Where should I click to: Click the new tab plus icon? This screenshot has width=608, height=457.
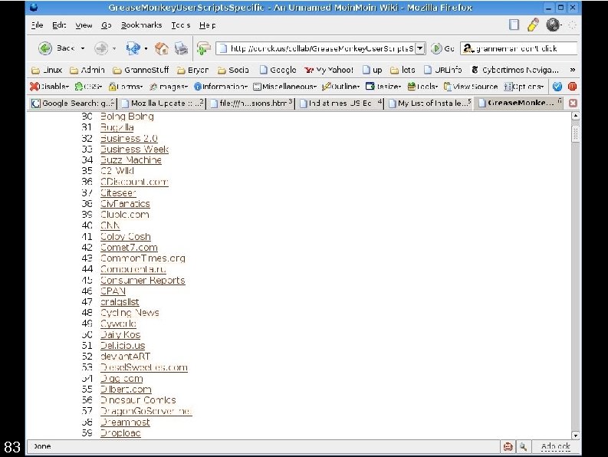[x=204, y=48]
